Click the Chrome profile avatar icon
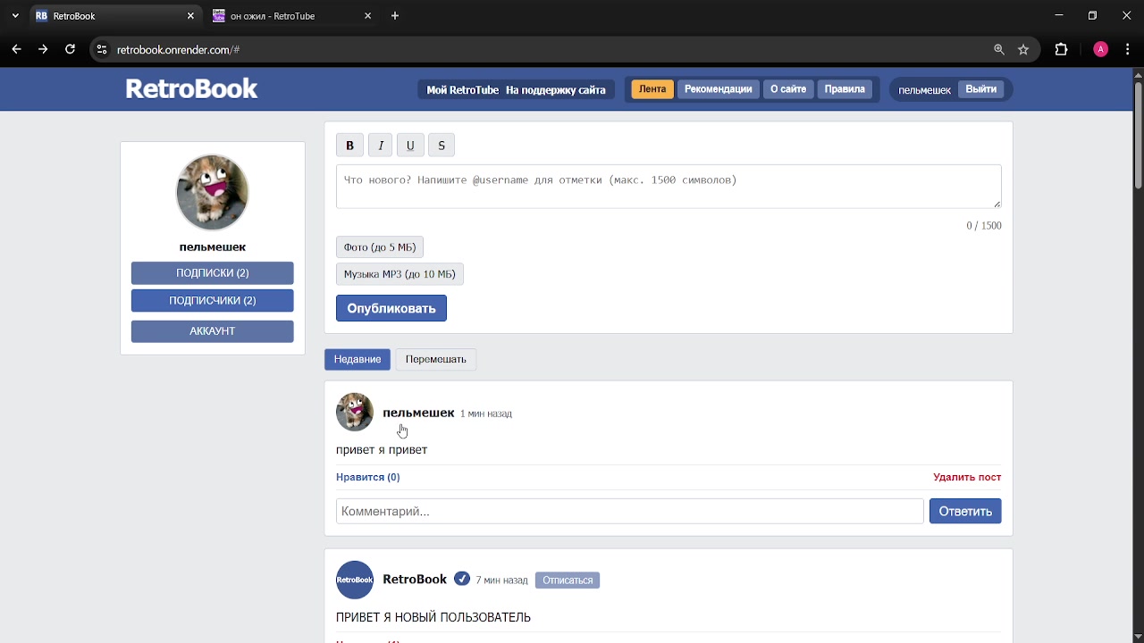The image size is (1144, 643). tap(1100, 50)
